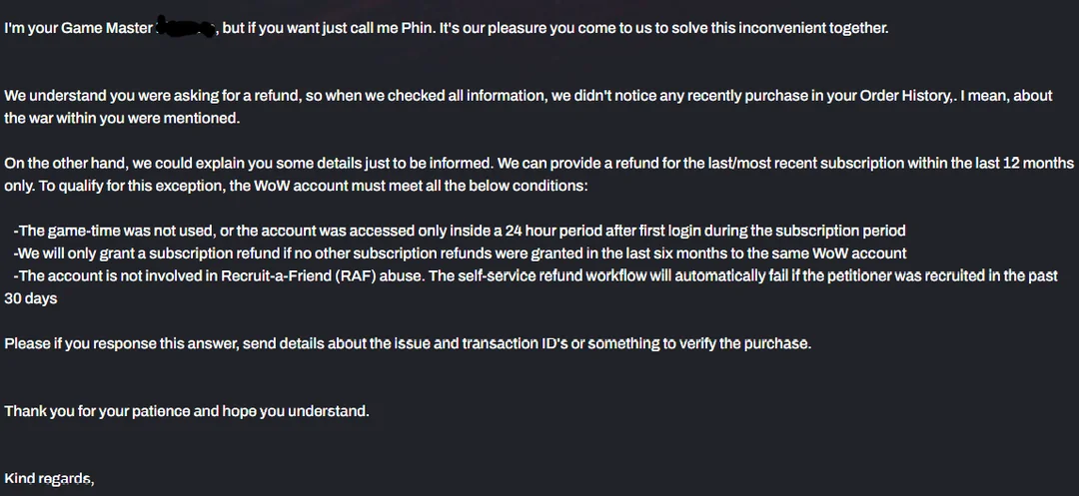Click the "Kind regards," sign-off
The height and width of the screenshot is (496, 1079).
49,479
